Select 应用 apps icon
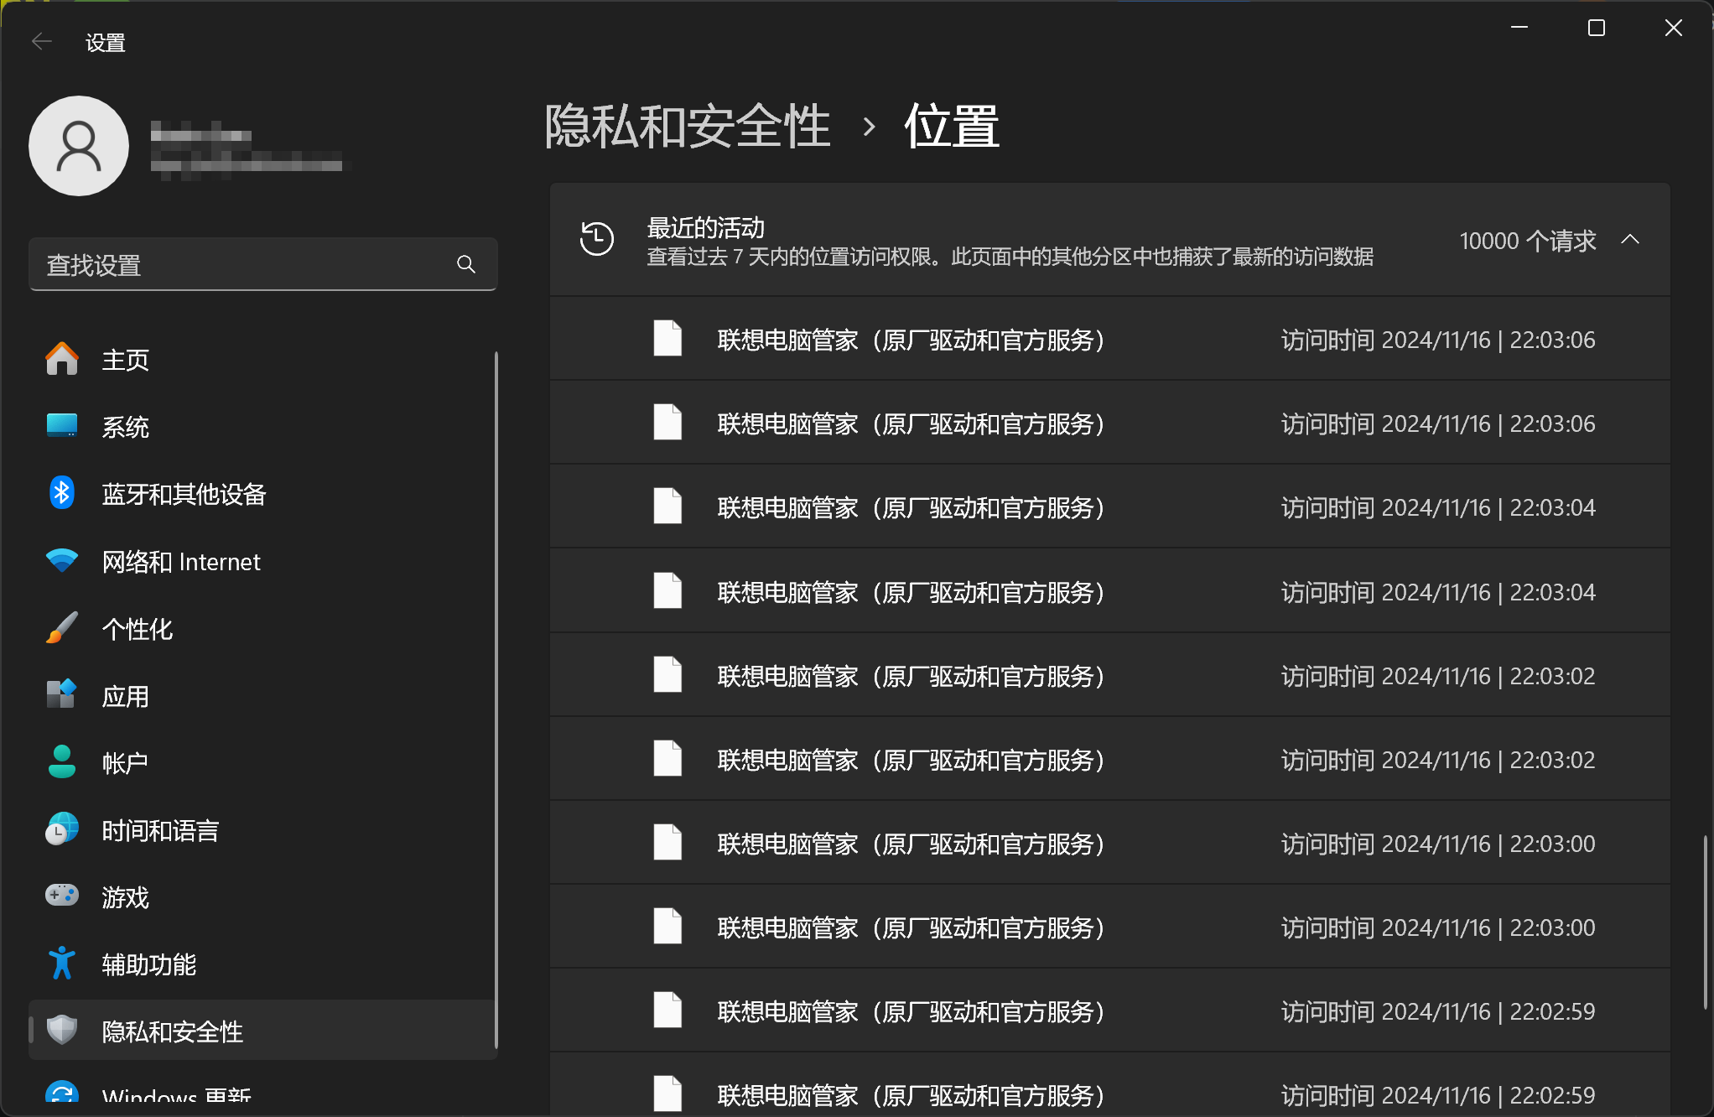Image resolution: width=1714 pixels, height=1117 pixels. 62,695
